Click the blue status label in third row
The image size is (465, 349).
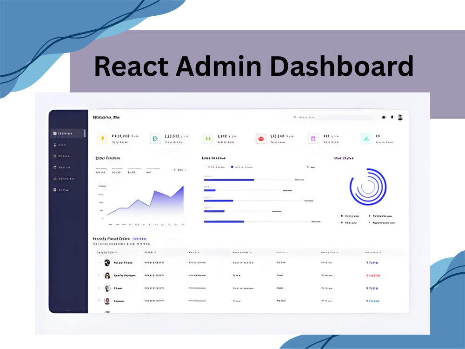tap(372, 288)
